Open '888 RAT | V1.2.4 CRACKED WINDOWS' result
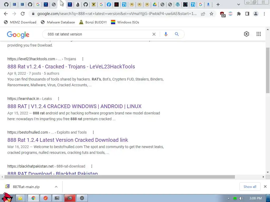The width and height of the screenshot is (270, 202). 74,106
